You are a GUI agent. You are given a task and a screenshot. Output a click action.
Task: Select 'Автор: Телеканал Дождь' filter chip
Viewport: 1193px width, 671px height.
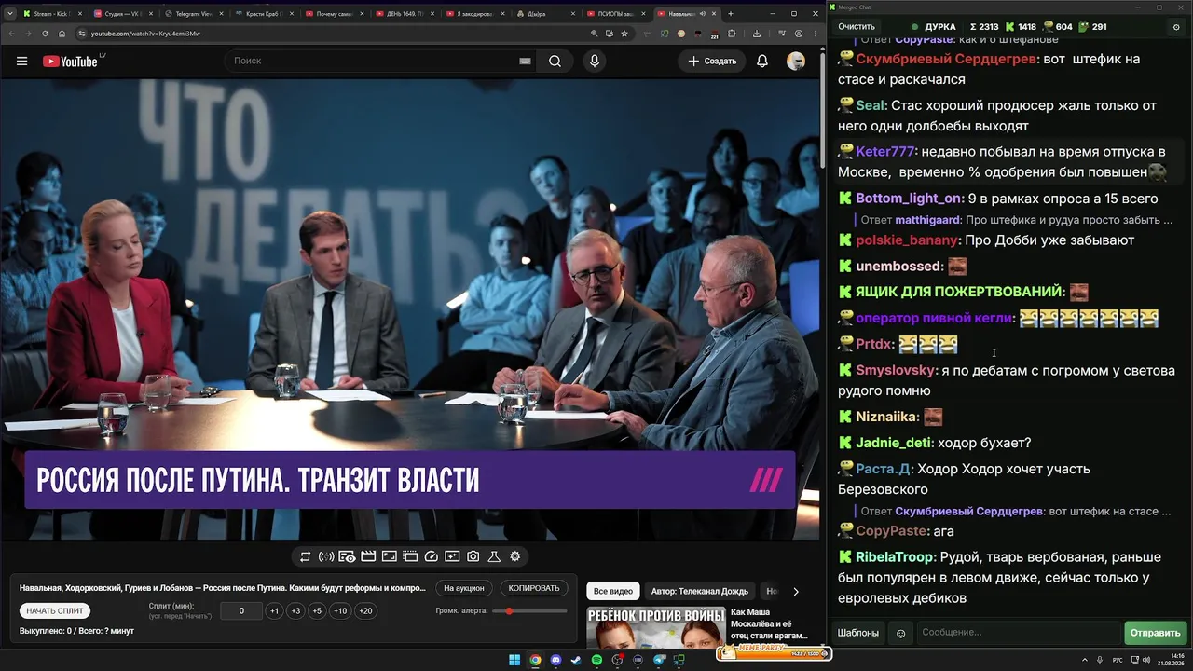click(x=700, y=591)
